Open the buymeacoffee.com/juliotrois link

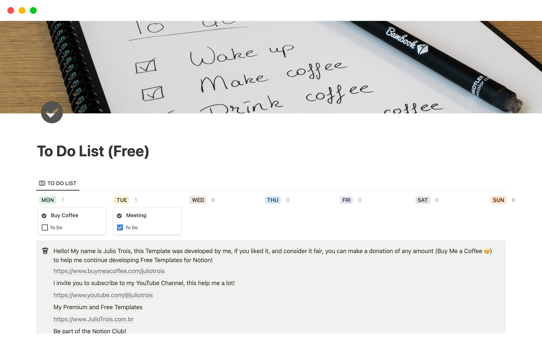tap(109, 271)
